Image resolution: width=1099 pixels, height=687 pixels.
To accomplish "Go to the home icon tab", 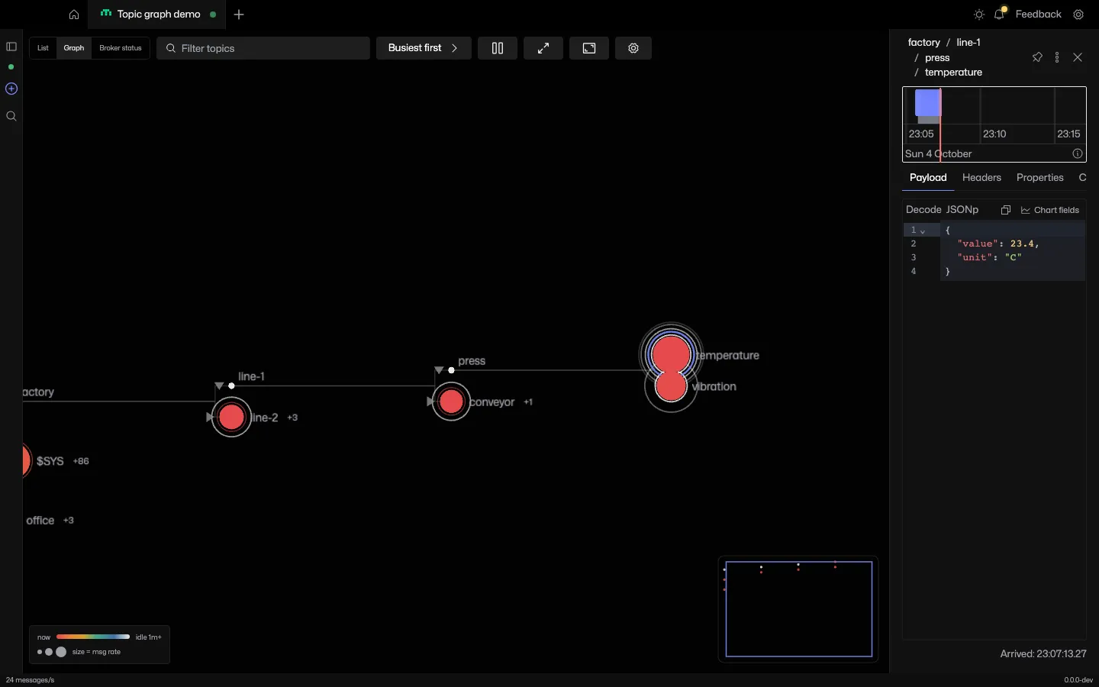I will [74, 15].
